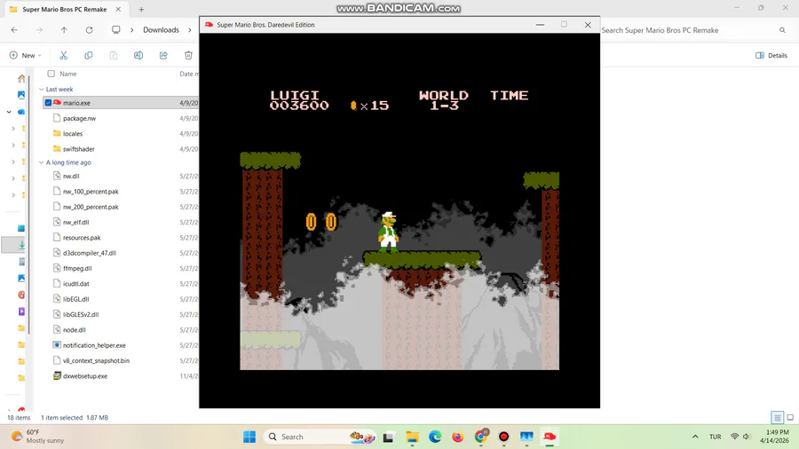Uncheck the mario.exe file checkbox
The image size is (799, 449).
(48, 103)
